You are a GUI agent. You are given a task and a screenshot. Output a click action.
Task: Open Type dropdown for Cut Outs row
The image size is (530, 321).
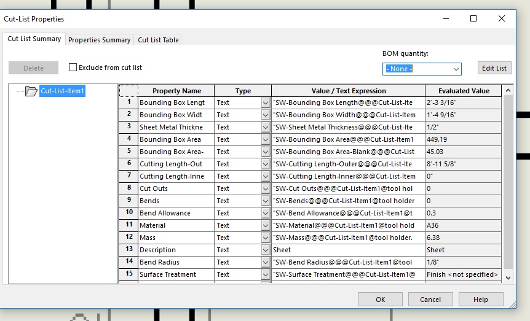click(x=266, y=188)
